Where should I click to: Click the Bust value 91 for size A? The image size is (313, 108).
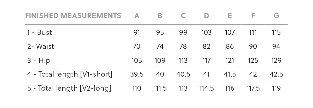[137, 32]
